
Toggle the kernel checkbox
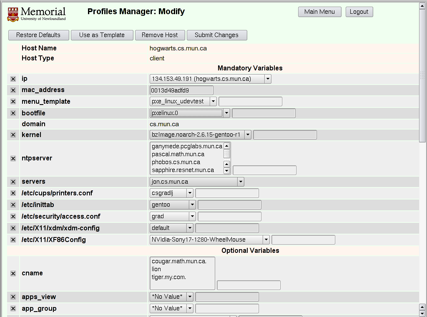tap(13, 135)
